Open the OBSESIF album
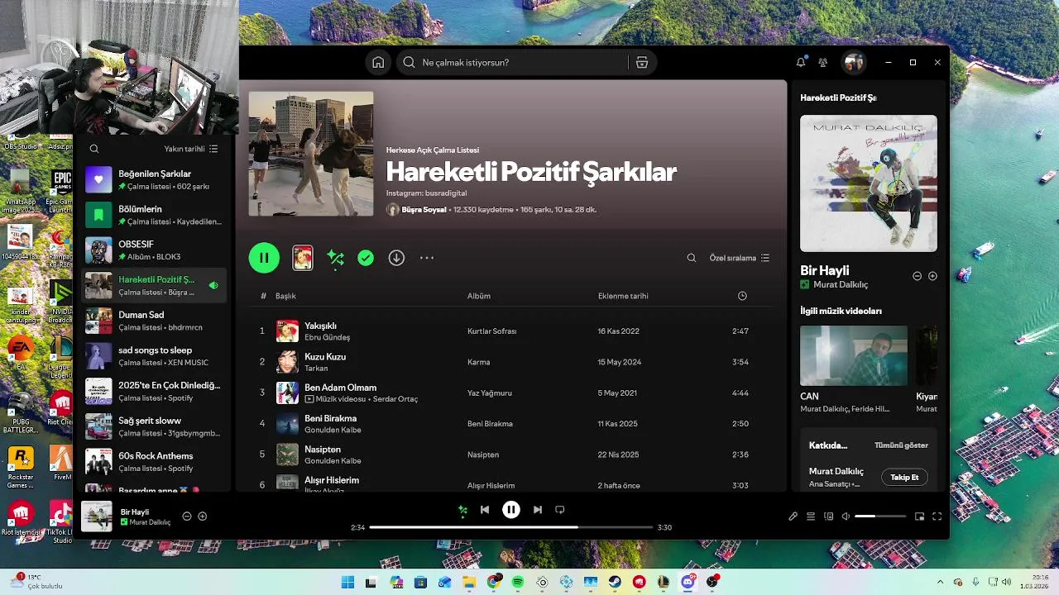Viewport: 1059px width, 595px height. coord(156,250)
